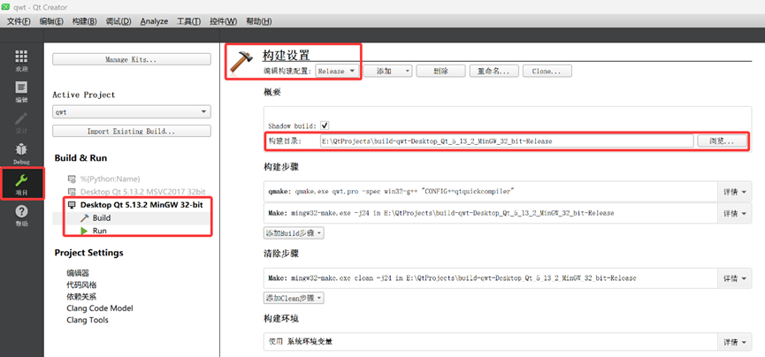Click the 重命名... (Rename) button
Screen dimensions: 765x357
[494, 72]
